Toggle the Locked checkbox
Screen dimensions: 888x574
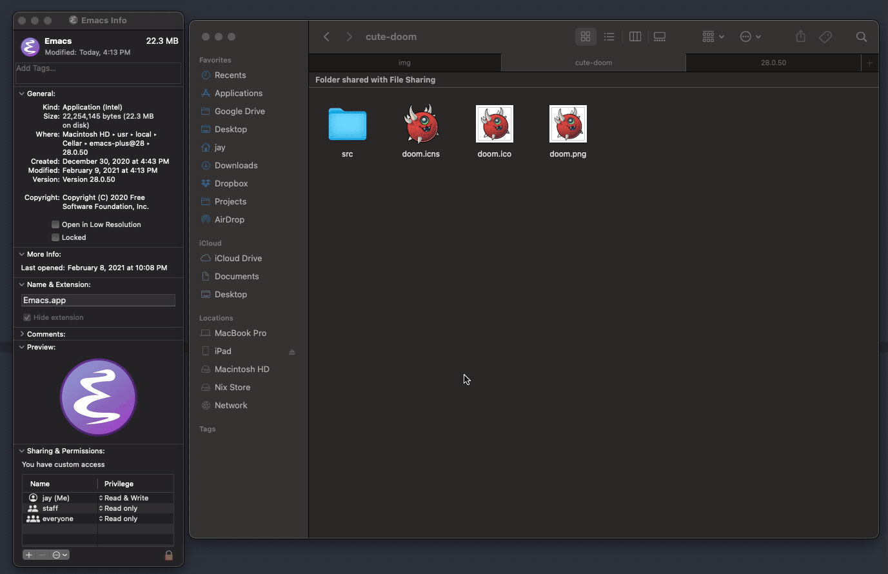coord(55,237)
